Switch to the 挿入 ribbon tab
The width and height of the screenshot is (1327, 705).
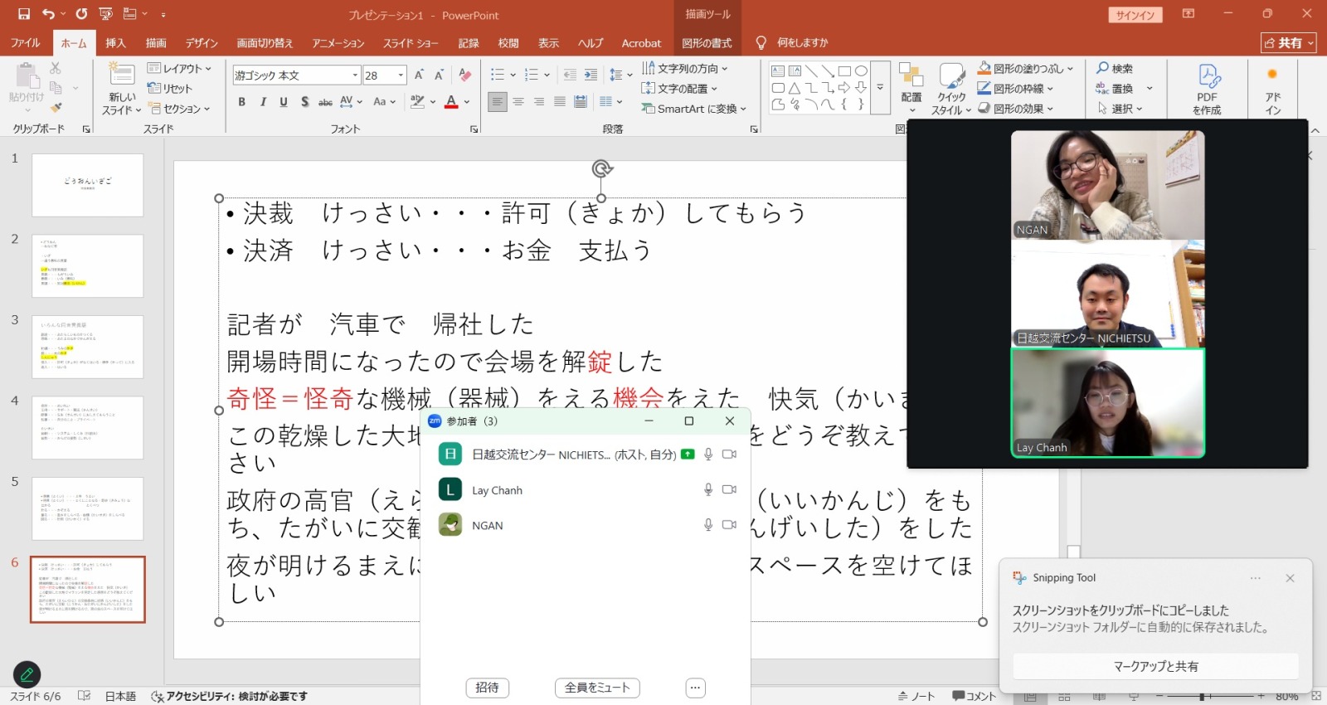pos(115,43)
